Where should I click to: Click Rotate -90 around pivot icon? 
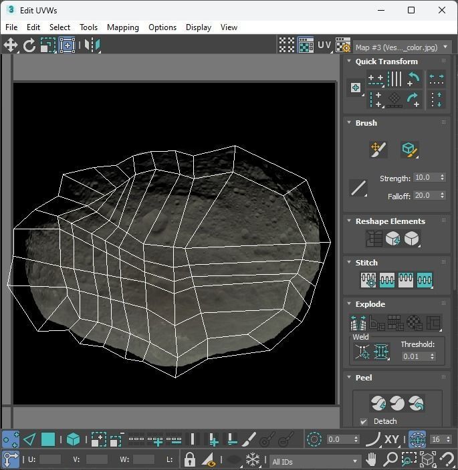coord(413,79)
